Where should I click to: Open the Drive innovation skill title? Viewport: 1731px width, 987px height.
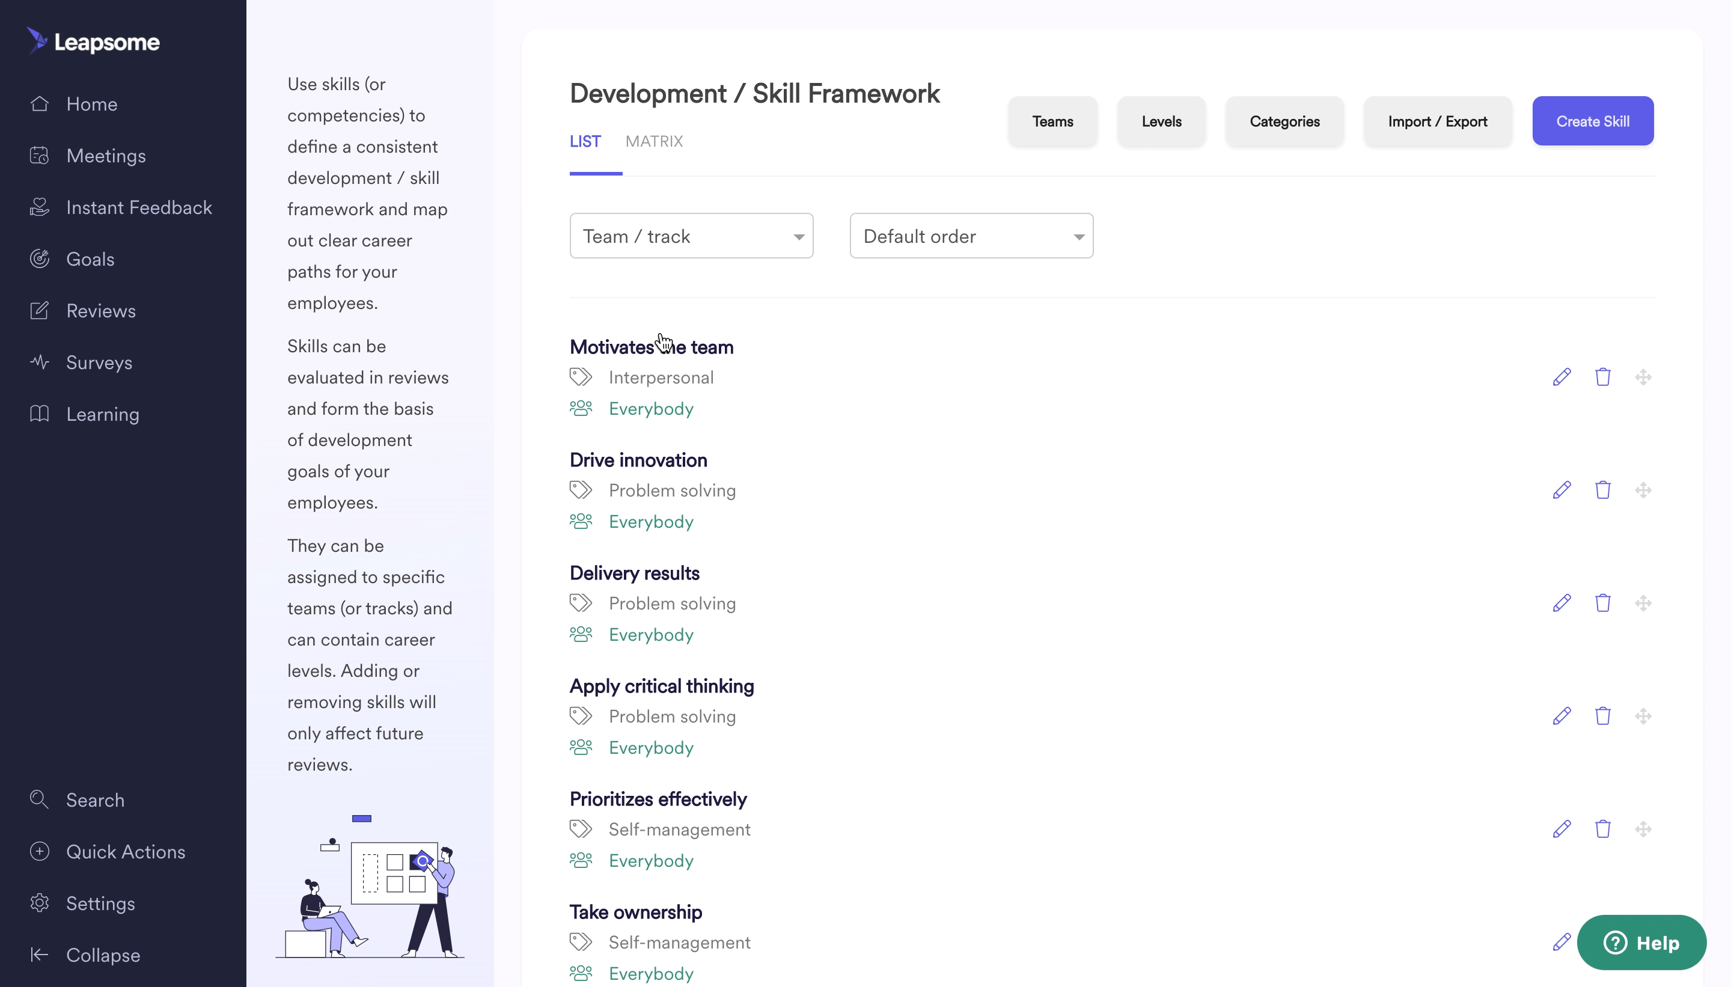pyautogui.click(x=638, y=460)
